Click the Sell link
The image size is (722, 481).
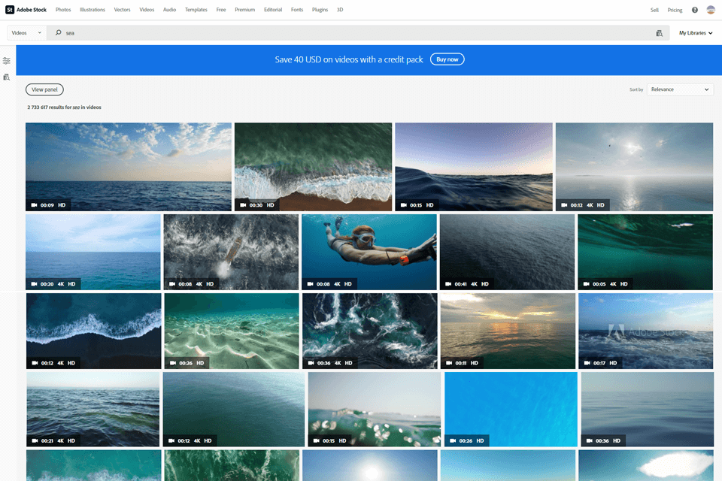(654, 10)
